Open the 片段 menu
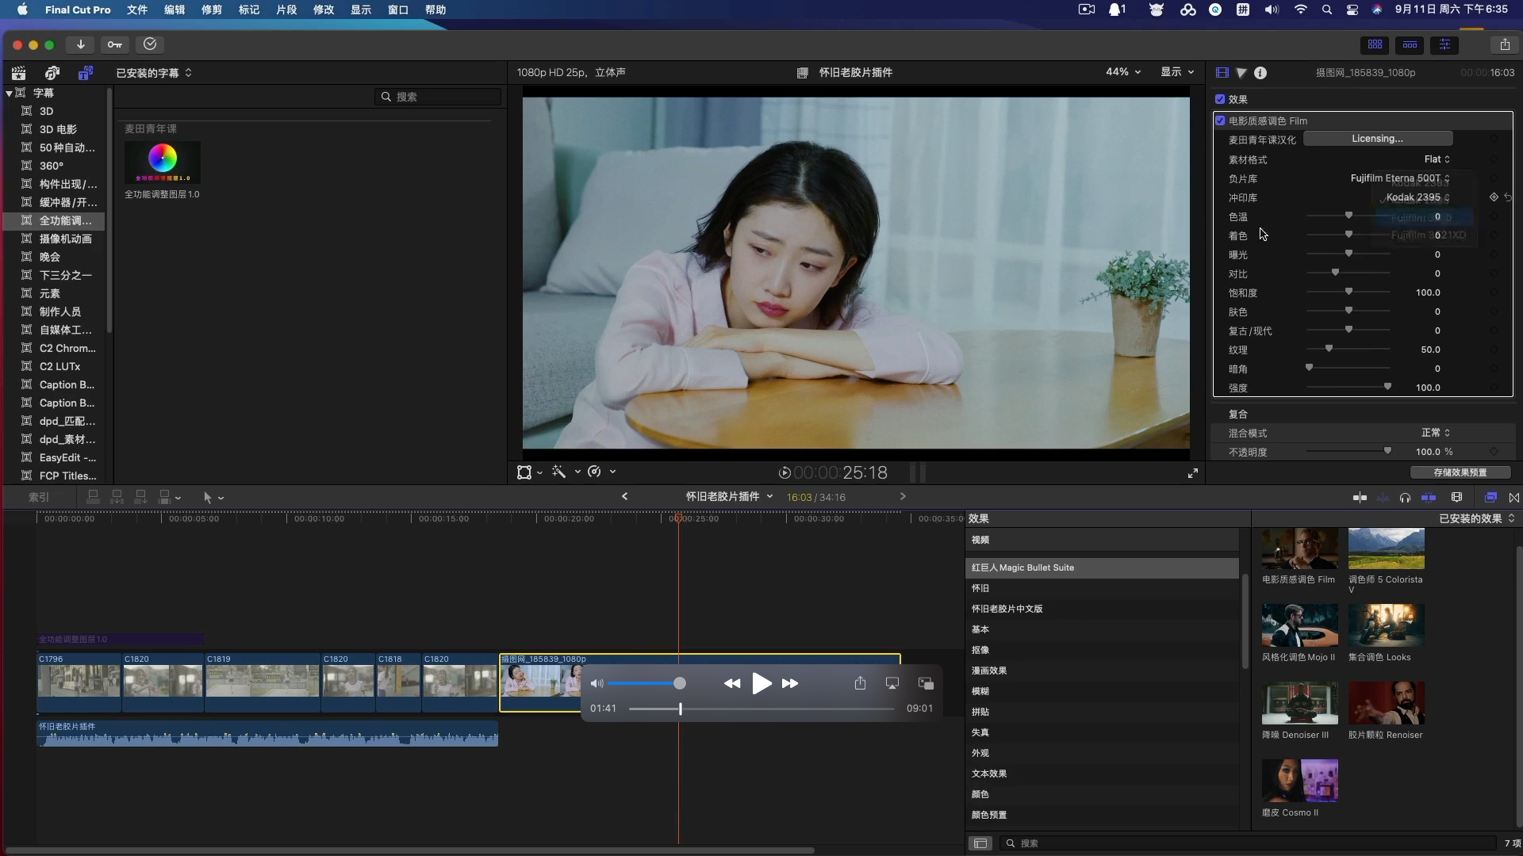Viewport: 1523px width, 856px height. pyautogui.click(x=286, y=10)
